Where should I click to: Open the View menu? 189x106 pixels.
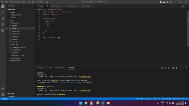(x=24, y=2)
